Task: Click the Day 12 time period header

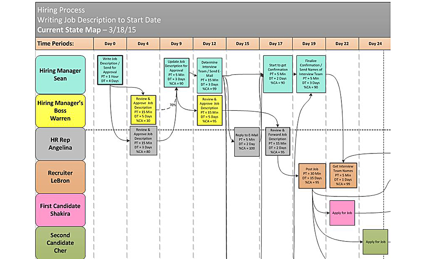Action: coord(210,43)
